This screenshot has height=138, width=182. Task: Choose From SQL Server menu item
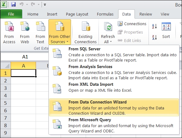pyautogui.click(x=114, y=54)
